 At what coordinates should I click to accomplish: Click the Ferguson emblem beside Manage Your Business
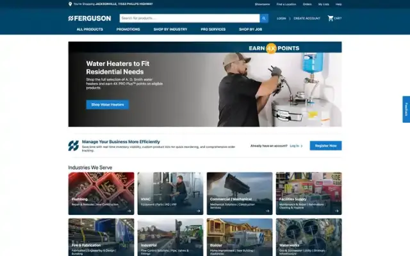pyautogui.click(x=74, y=146)
